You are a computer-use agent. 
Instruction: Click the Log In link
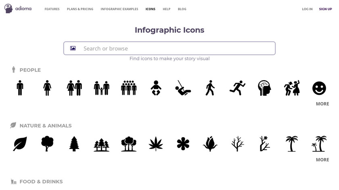(307, 9)
